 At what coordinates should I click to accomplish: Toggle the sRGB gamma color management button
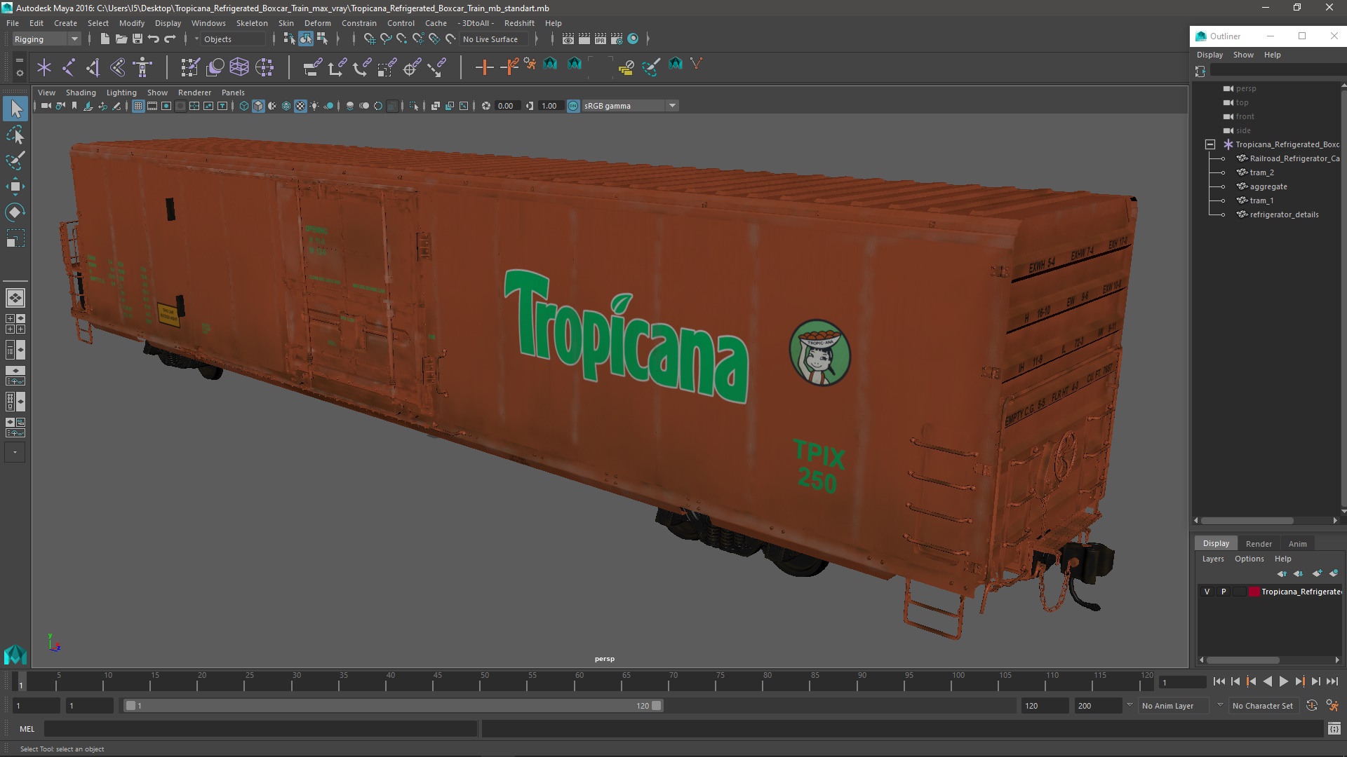point(573,106)
